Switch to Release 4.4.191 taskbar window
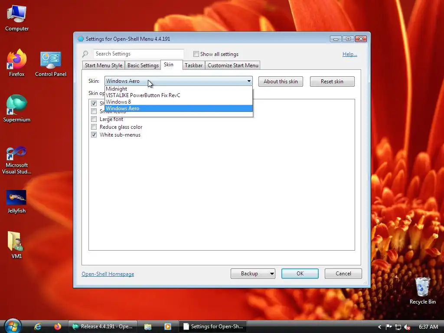 pos(103,326)
